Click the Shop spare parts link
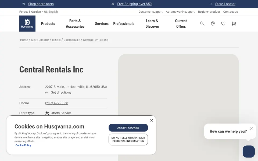The width and height of the screenshot is (258, 161). pyautogui.click(x=41, y=4)
